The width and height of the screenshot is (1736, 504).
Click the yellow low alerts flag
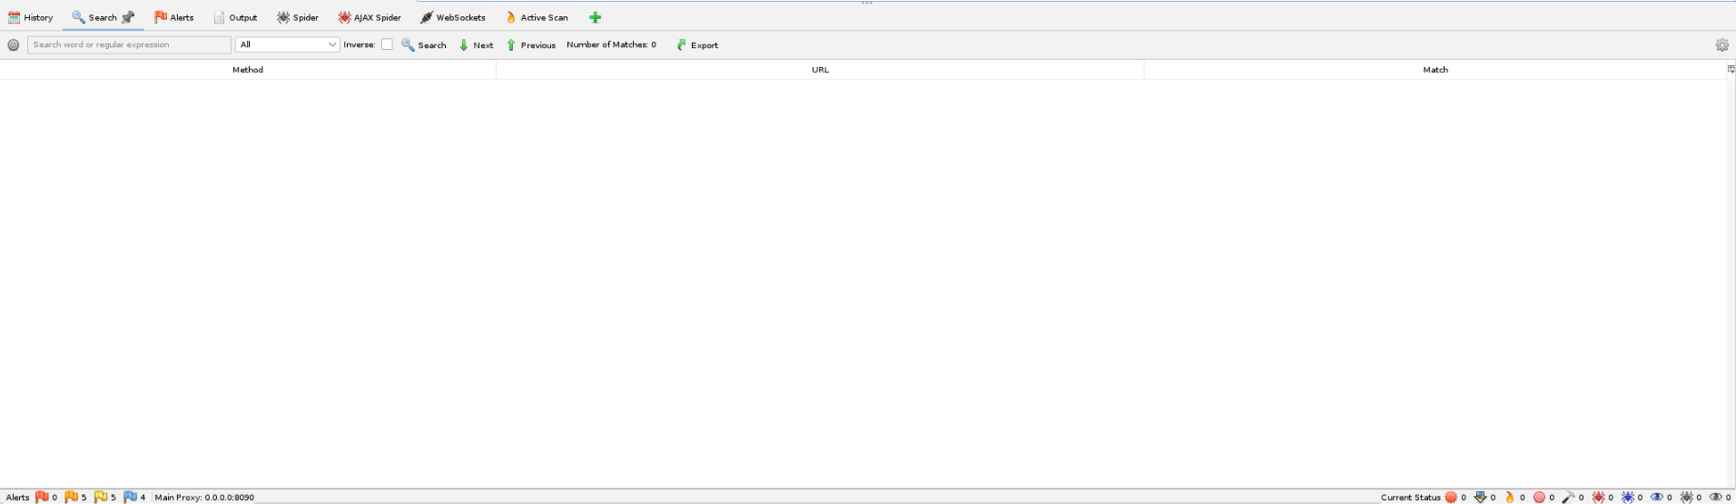[x=101, y=497]
